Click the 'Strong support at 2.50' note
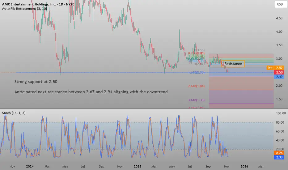The width and height of the screenshot is (288, 170). tap(36, 82)
